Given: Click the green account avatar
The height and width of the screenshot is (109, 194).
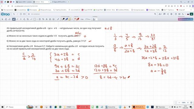Looking at the screenshot, I should pos(192,14).
